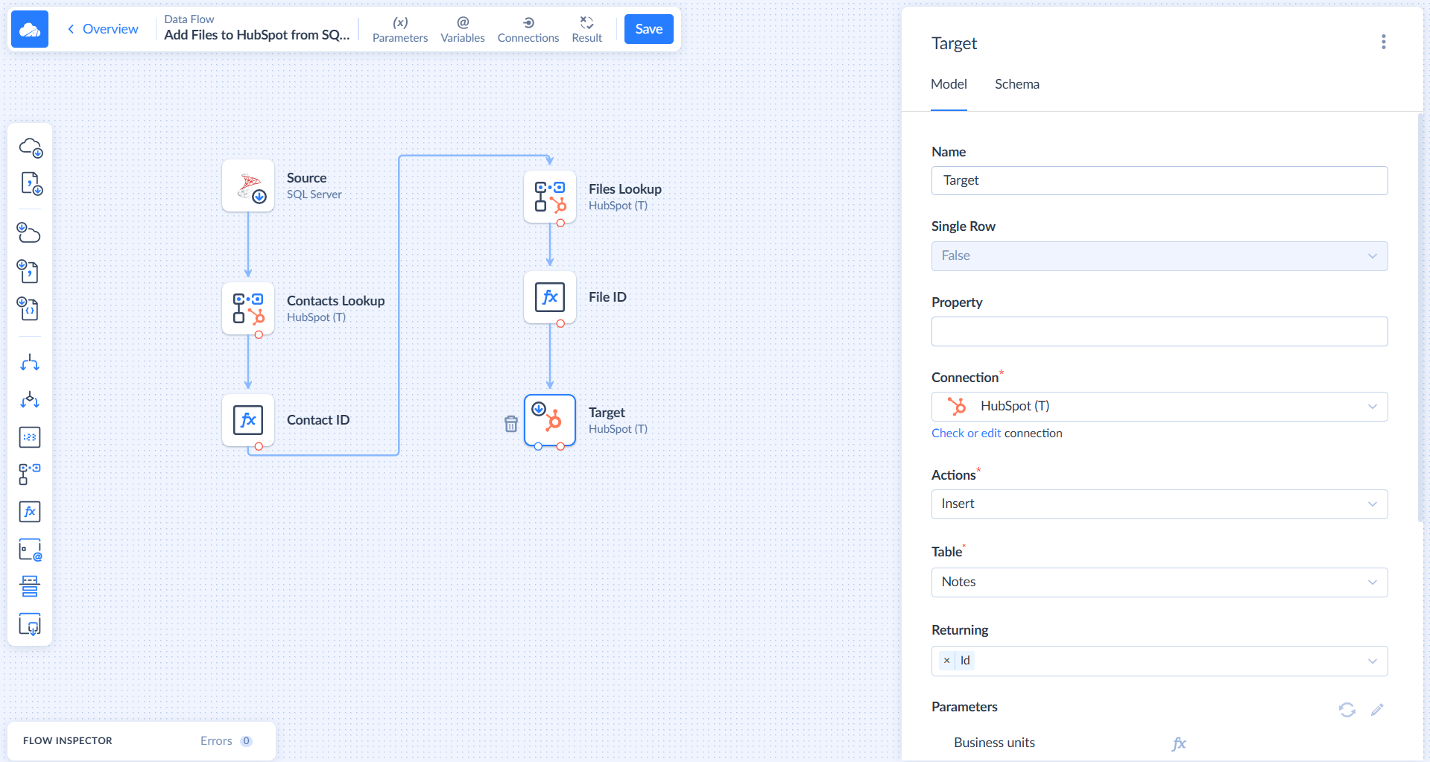This screenshot has height=762, width=1430.
Task: Click the Property input field
Action: click(1159, 331)
